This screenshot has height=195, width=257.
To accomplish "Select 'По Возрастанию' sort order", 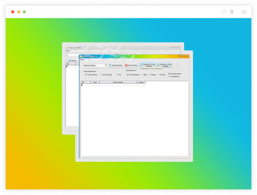I will (x=169, y=74).
